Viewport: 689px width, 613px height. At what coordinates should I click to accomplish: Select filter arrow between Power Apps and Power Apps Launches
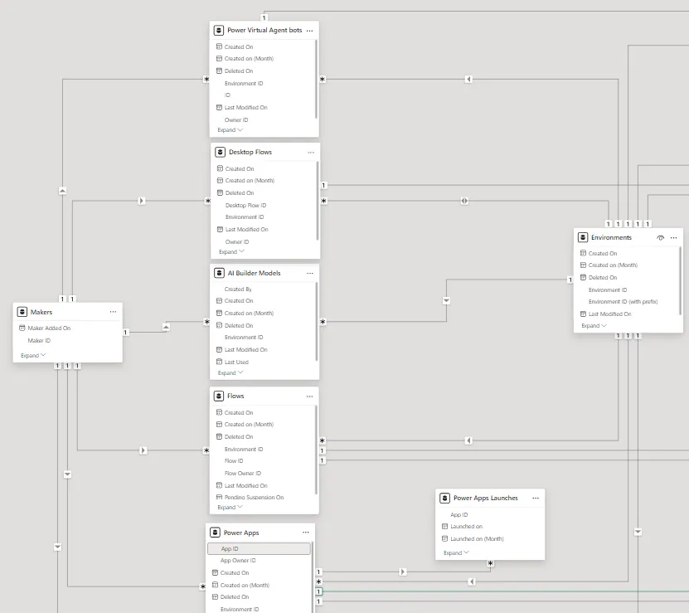[402, 572]
